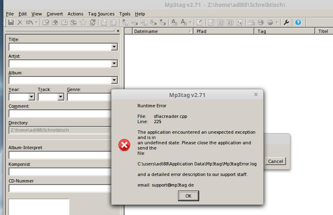The image size is (333, 215).
Task: Open the tag sources dropdown arrow beside the globe
Action: (x=277, y=22)
